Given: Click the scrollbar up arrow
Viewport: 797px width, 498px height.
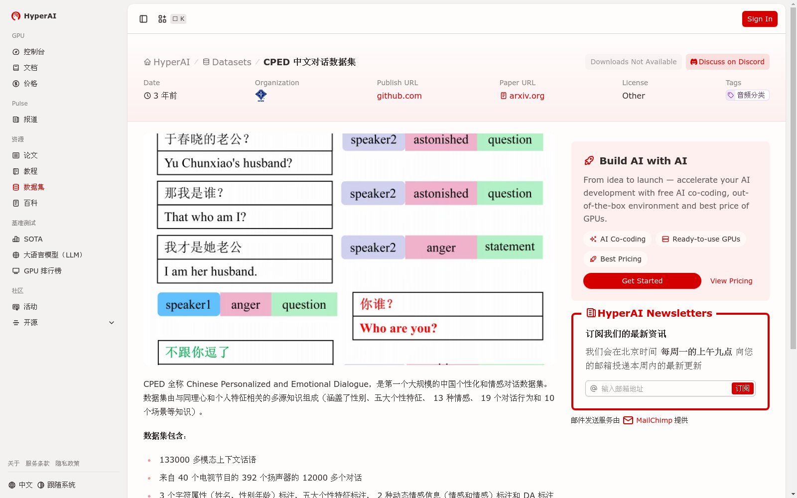Looking at the screenshot, I should click(x=793, y=3).
